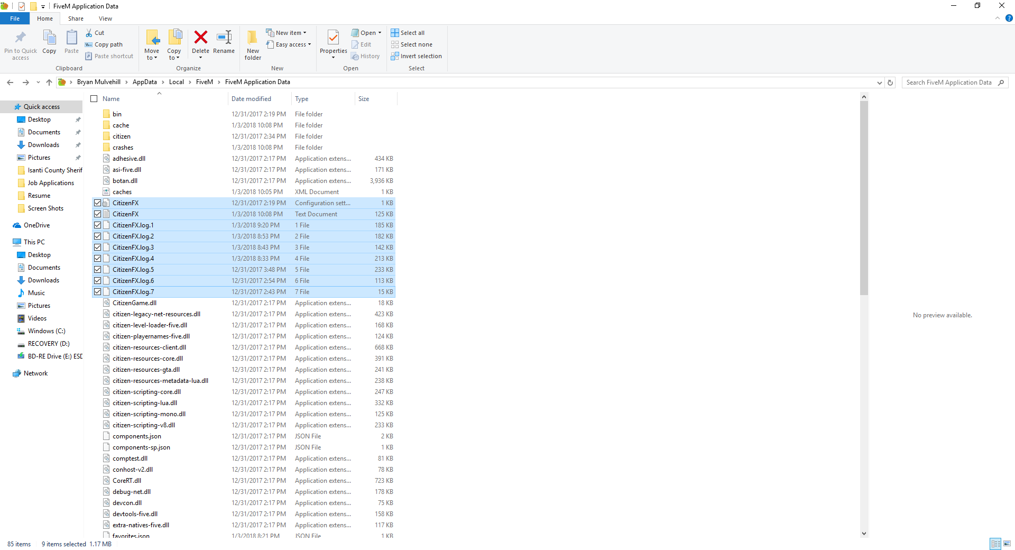This screenshot has height=550, width=1015.
Task: Navigate to FiveM in the breadcrumb
Action: (x=205, y=82)
